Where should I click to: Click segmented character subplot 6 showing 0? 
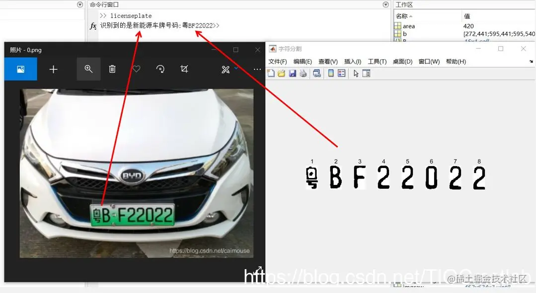[431, 177]
